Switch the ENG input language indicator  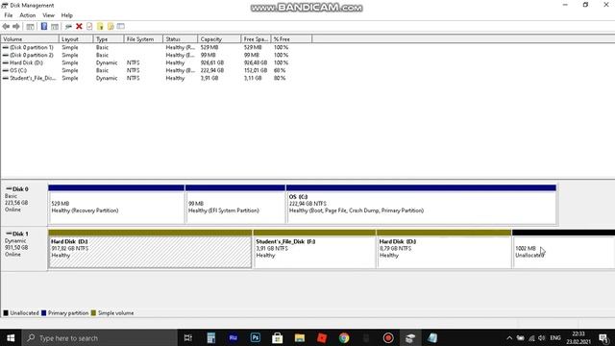pyautogui.click(x=555, y=337)
